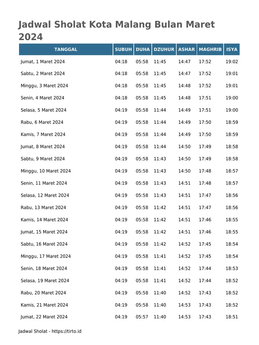
Task: Click Duha time 05:57 on 22 Maret
Action: 142,317
